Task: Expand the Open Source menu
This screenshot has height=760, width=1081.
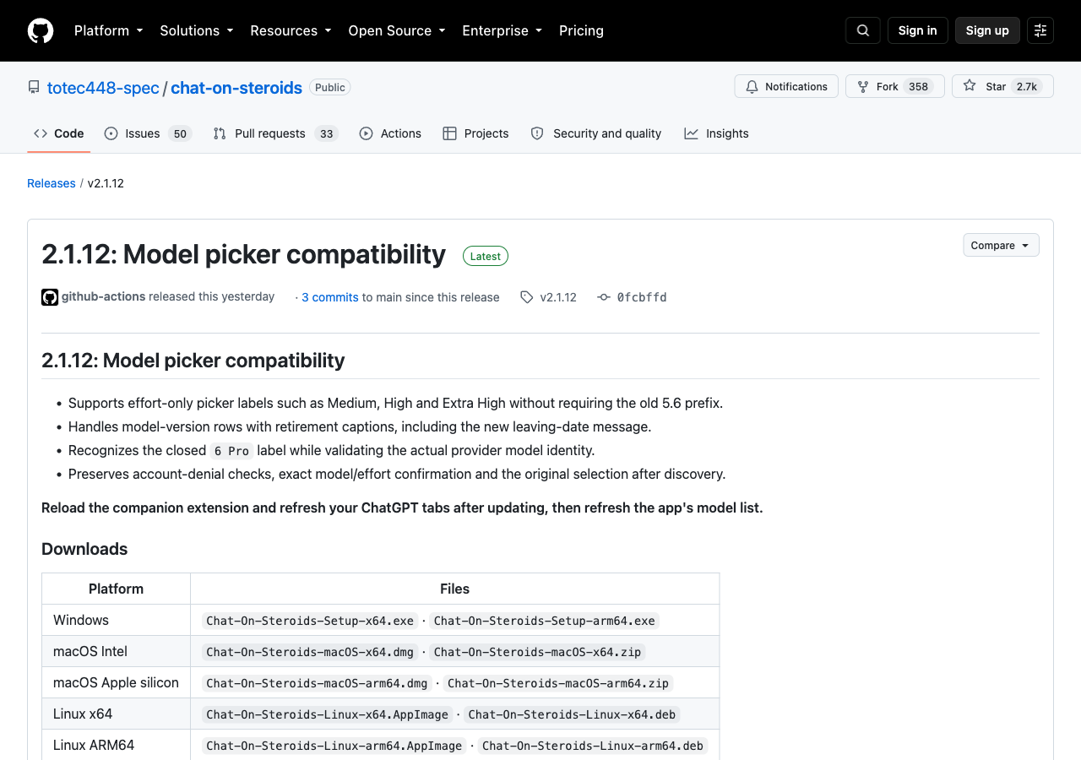Action: (x=396, y=30)
